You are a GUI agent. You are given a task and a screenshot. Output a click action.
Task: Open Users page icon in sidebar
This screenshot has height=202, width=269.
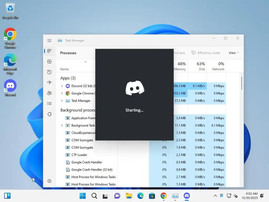tap(49, 93)
